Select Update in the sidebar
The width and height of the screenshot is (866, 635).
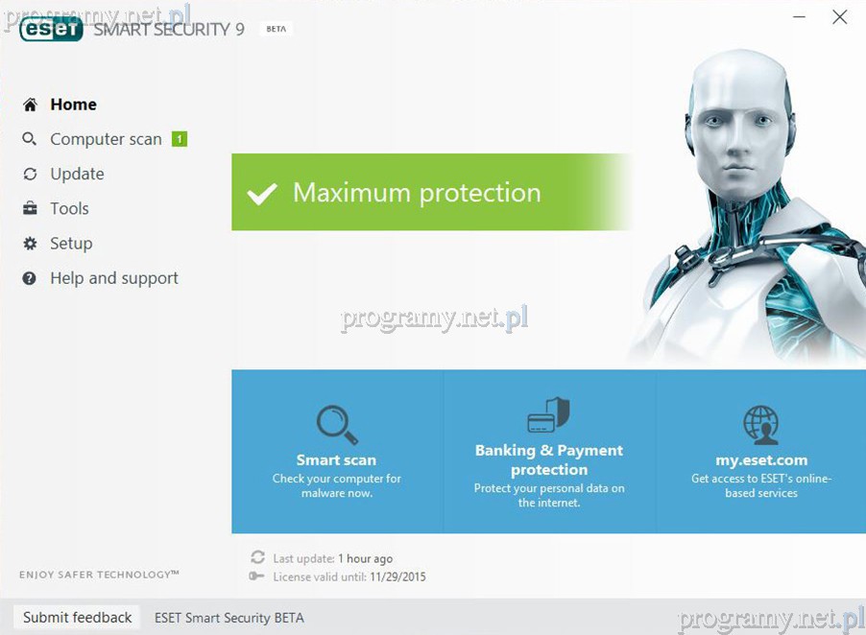(x=77, y=174)
